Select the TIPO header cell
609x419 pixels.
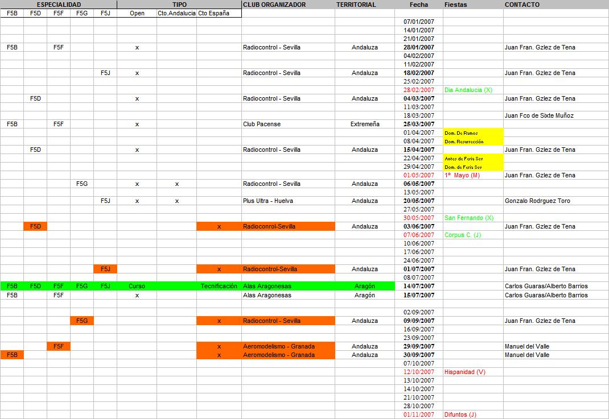tap(179, 5)
